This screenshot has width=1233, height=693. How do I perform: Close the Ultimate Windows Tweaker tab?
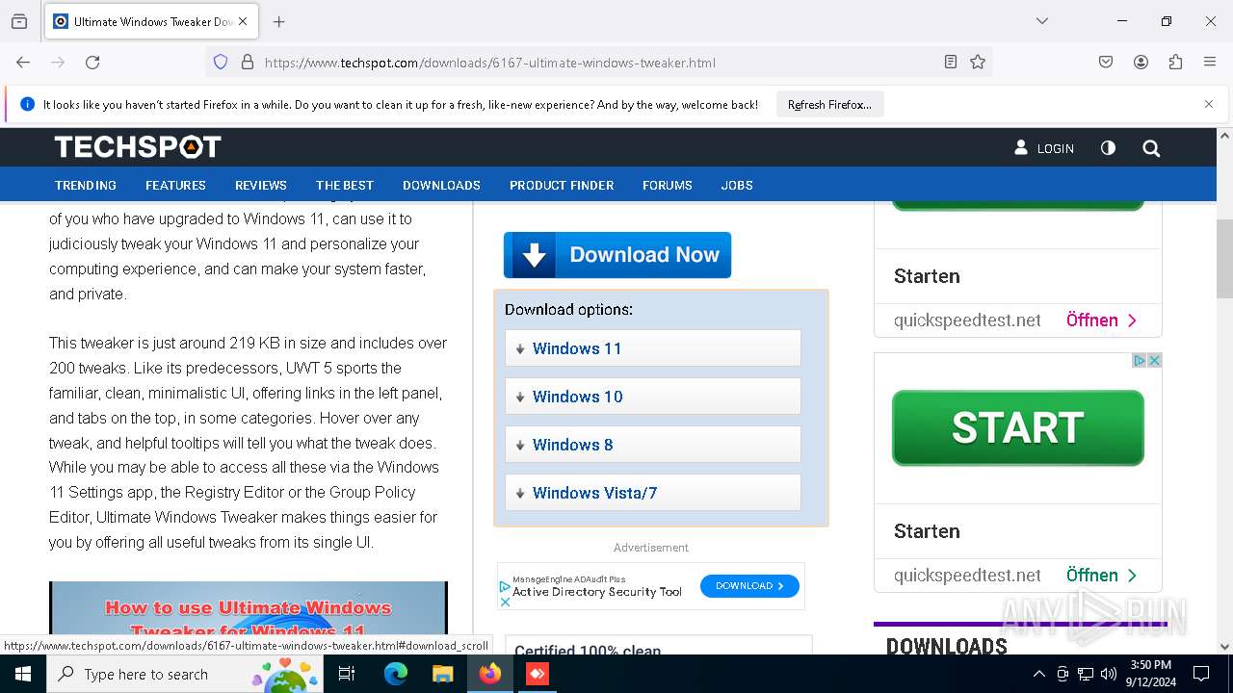click(x=243, y=21)
